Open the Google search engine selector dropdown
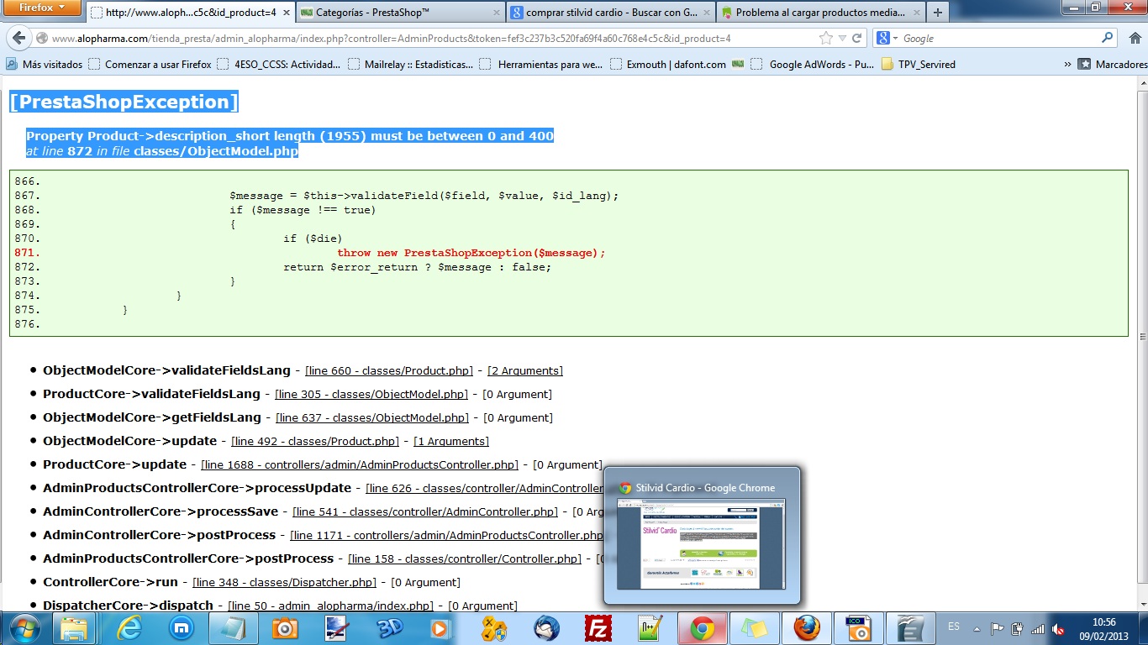The image size is (1148, 645). pyautogui.click(x=887, y=39)
